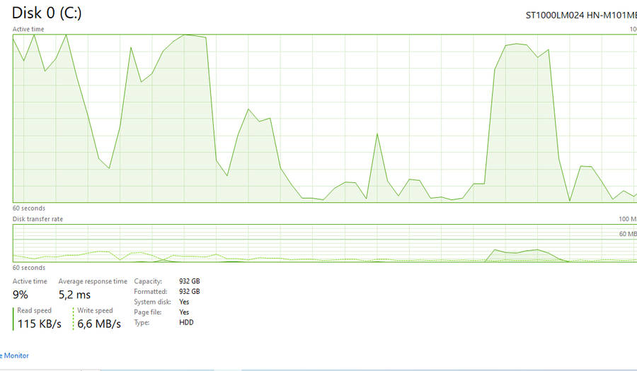Click the 115 KB/s read speed value

click(40, 324)
